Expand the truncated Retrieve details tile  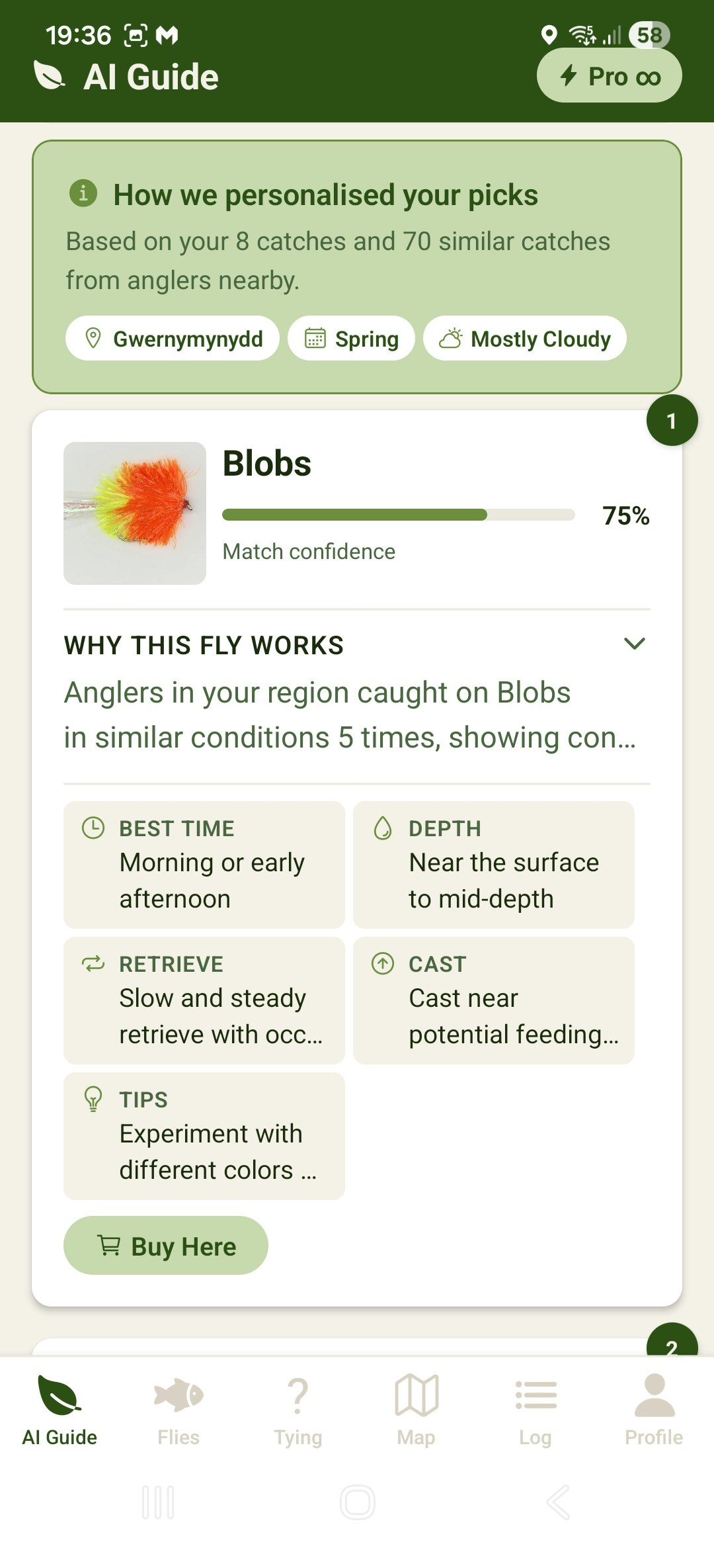coord(204,1000)
